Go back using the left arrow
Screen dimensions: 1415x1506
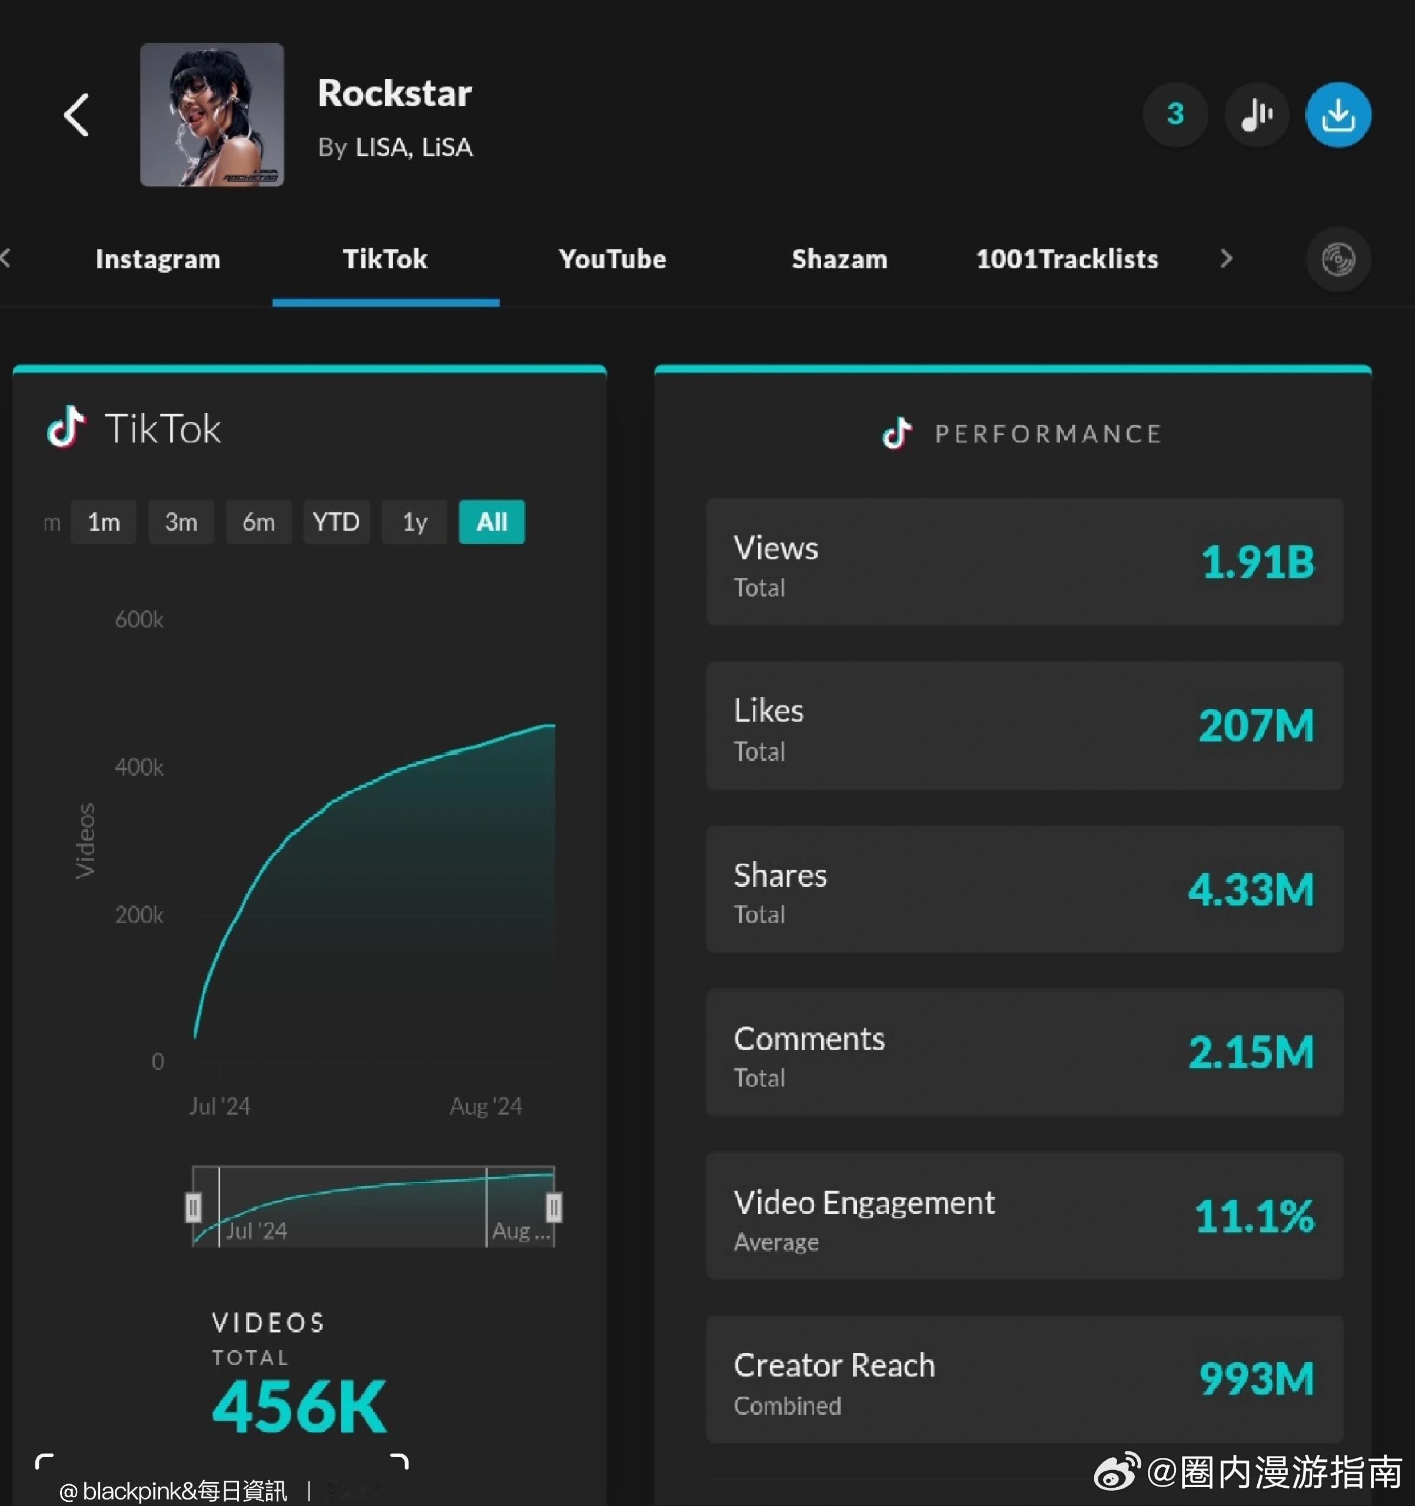pyautogui.click(x=76, y=115)
